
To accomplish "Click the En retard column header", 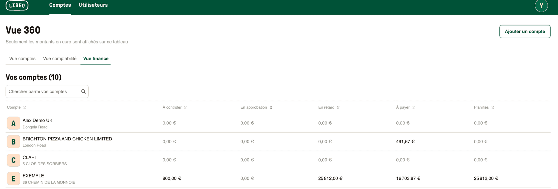I will click(326, 107).
